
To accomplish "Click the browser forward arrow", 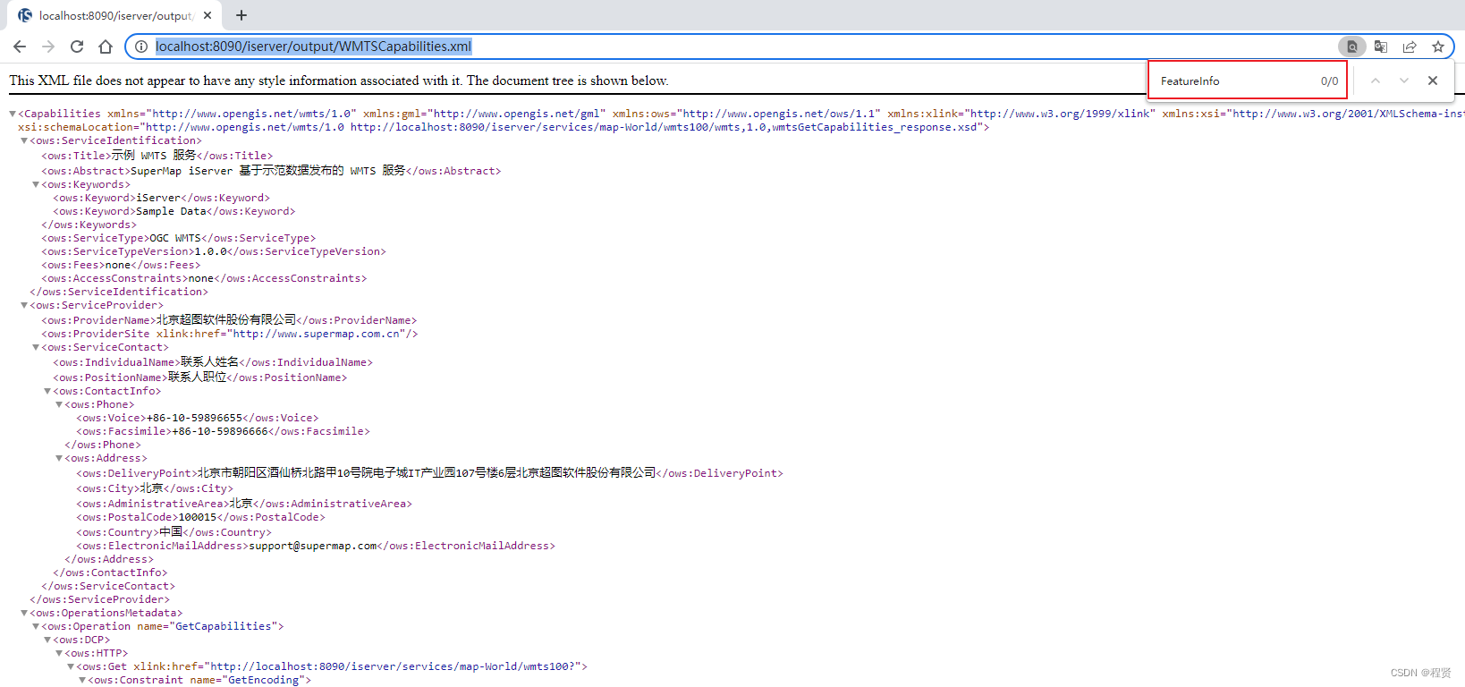I will (48, 47).
